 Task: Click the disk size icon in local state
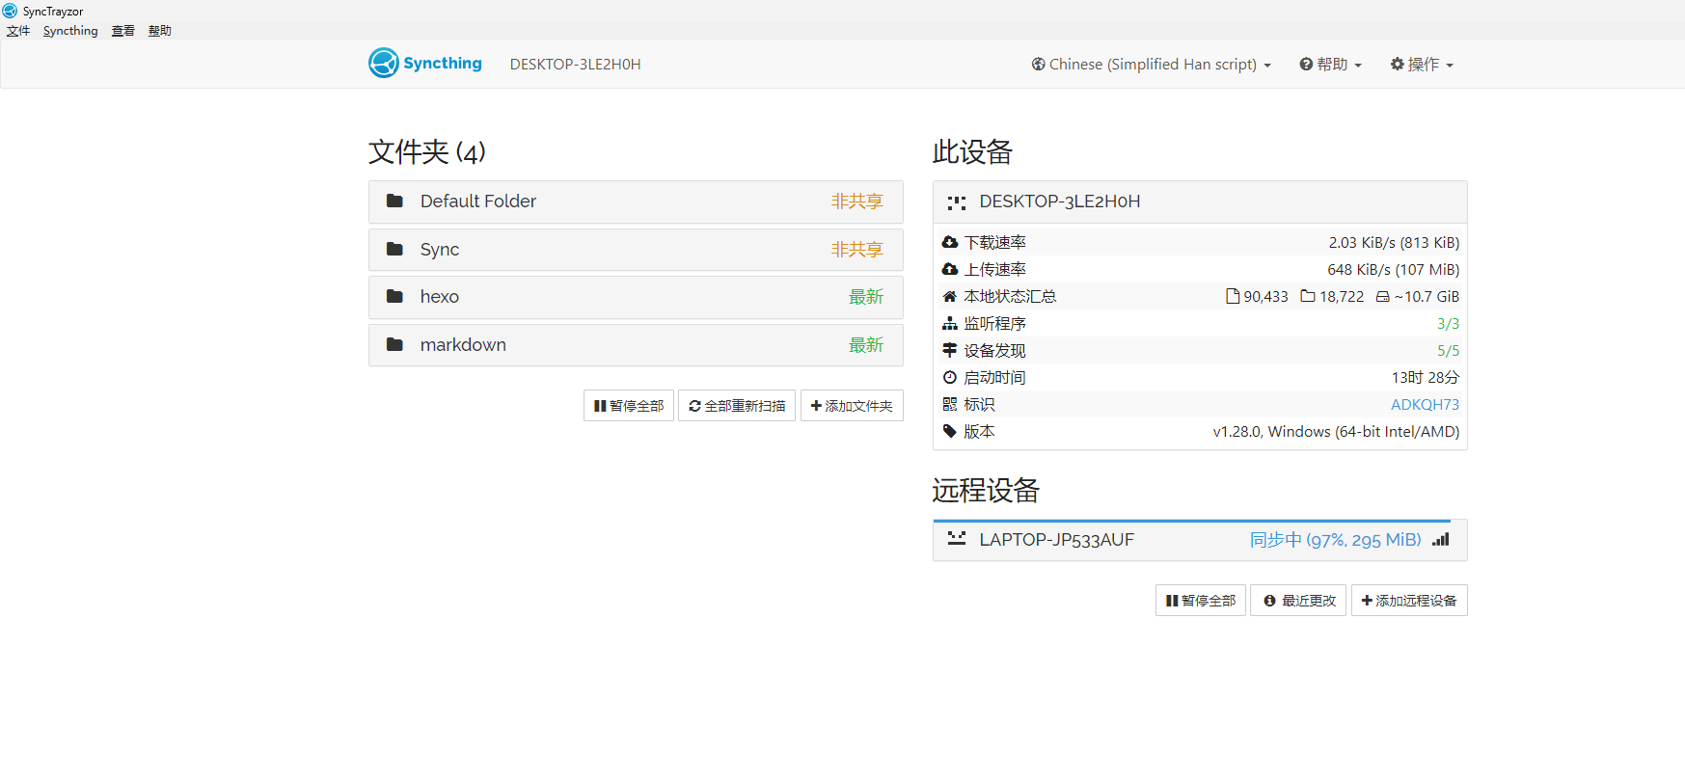coord(1382,297)
